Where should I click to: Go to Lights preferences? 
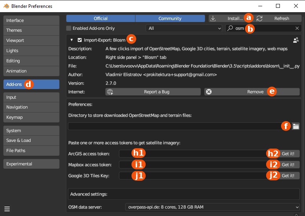click(x=31, y=51)
